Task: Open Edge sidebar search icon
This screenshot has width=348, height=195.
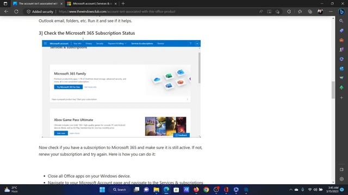Action: tap(341, 21)
